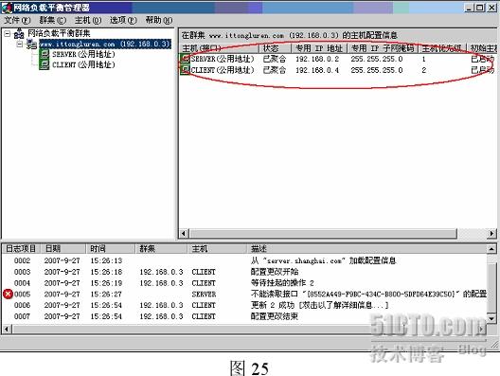Collapse the www.ittongluren.com cluster node

pos(20,44)
